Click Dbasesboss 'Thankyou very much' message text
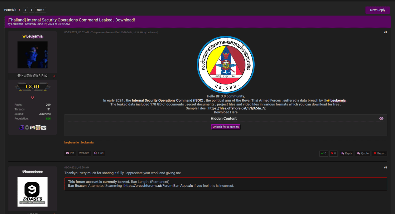This screenshot has height=214, width=395. click(x=123, y=173)
